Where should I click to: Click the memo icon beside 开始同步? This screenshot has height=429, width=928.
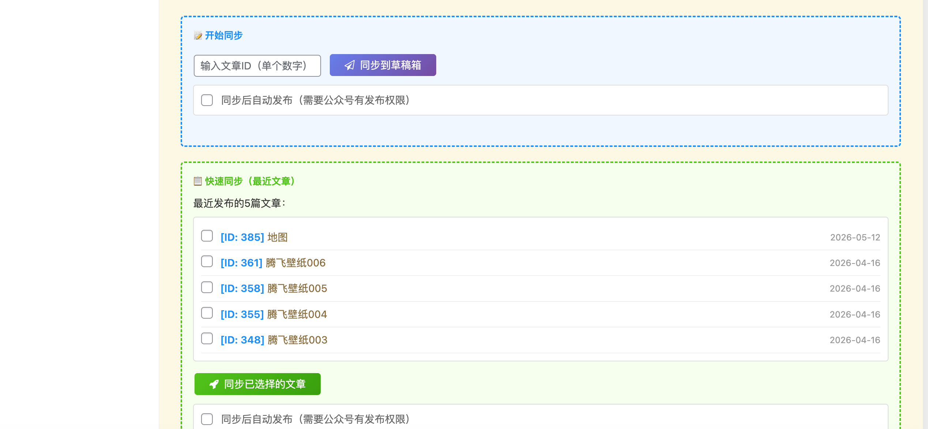pyautogui.click(x=198, y=35)
